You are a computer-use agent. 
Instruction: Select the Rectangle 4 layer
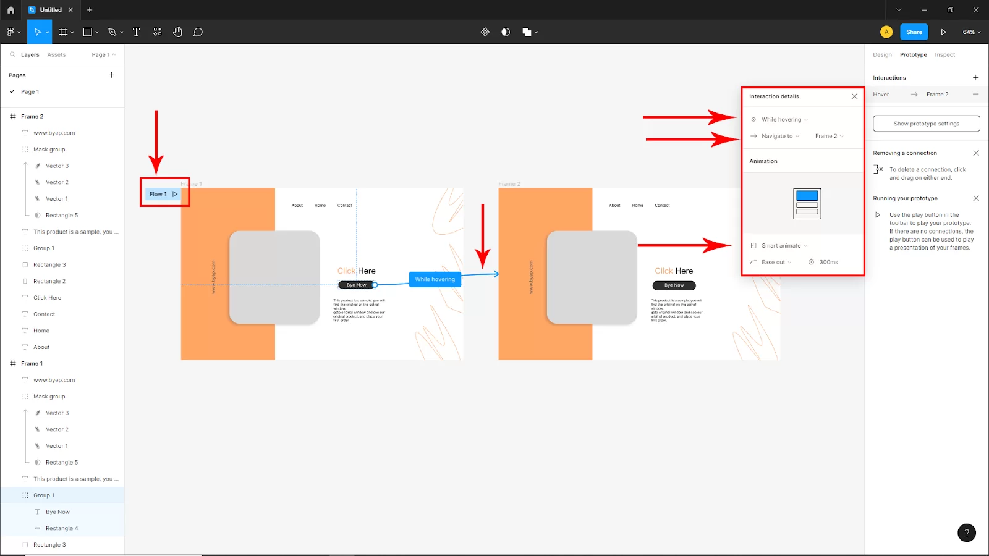62,528
